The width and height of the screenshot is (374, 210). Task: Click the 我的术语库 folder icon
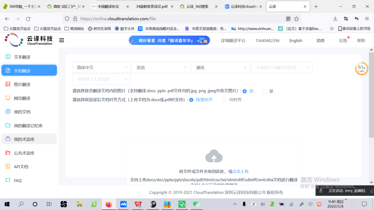click(x=8, y=139)
